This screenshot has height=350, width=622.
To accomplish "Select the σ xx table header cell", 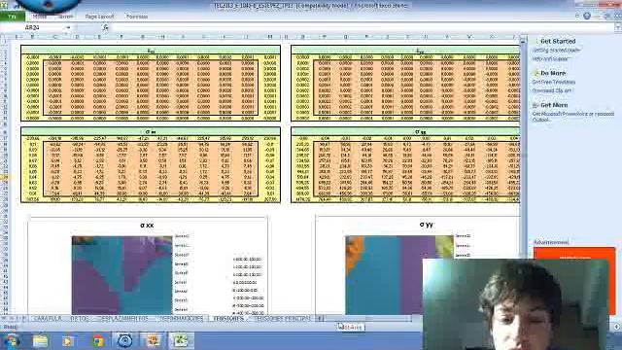I will pos(151,131).
